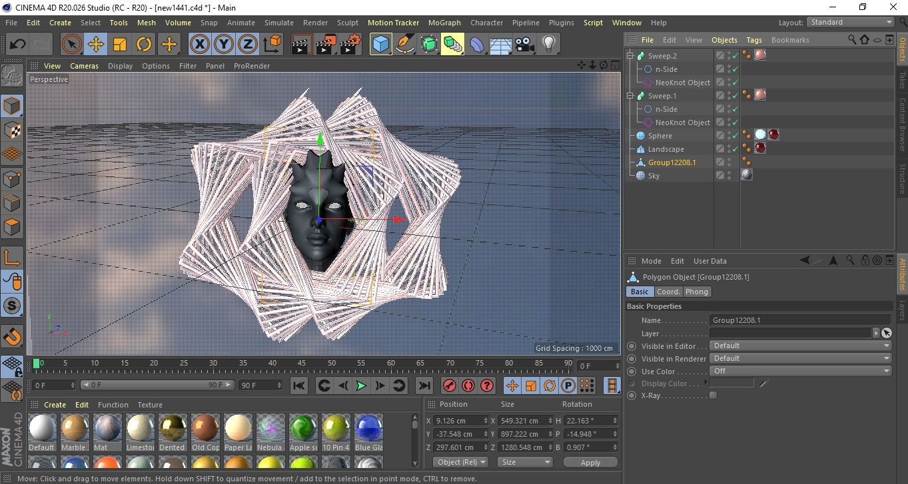Open the Visible in Editor dropdown

(800, 346)
